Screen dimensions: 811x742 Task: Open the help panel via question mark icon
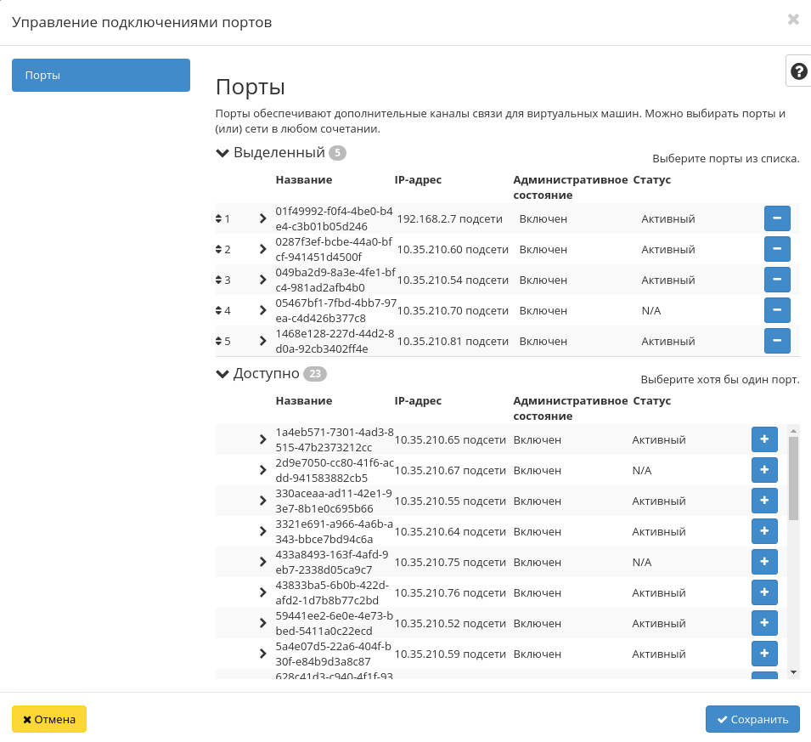tap(798, 71)
